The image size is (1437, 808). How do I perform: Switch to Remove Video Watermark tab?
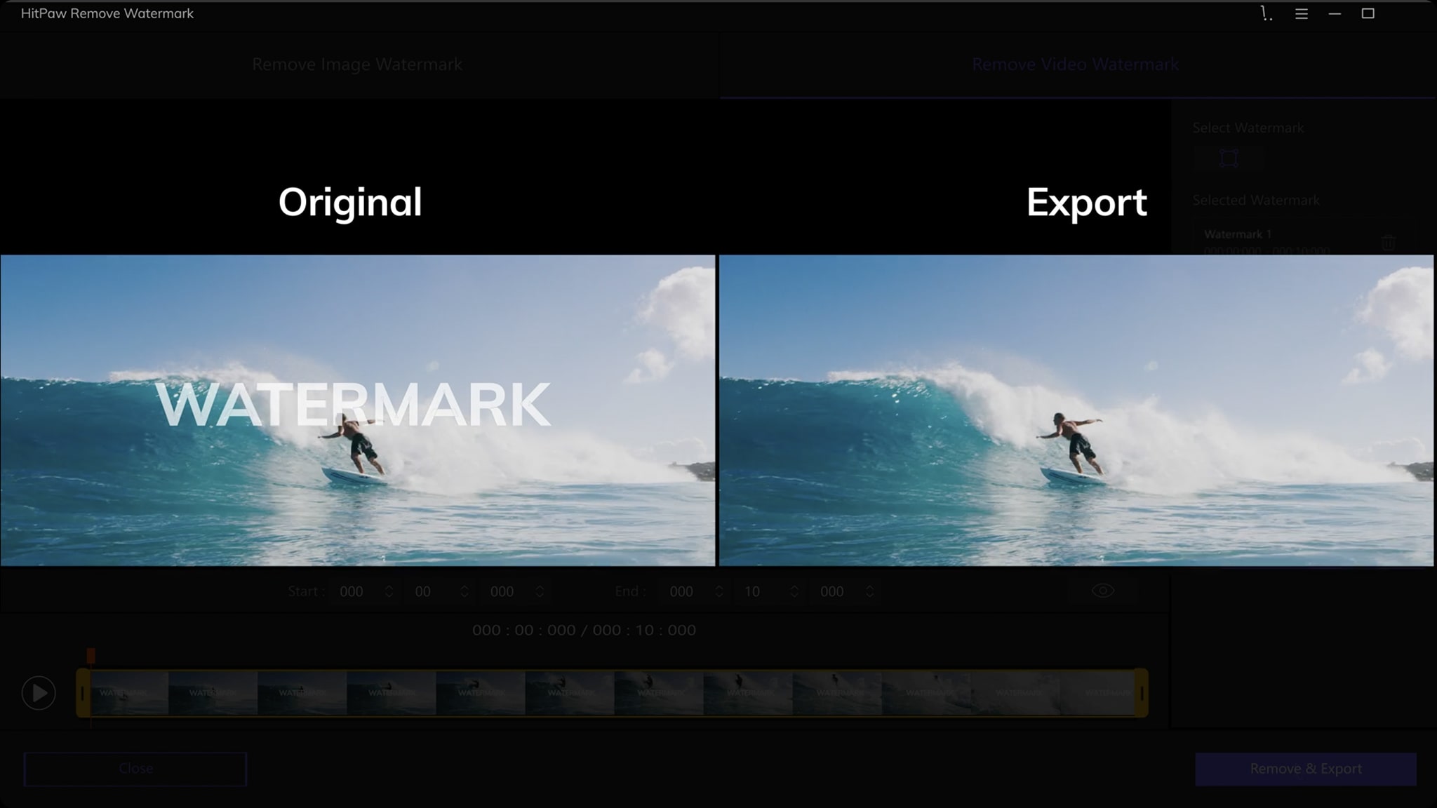point(1075,65)
